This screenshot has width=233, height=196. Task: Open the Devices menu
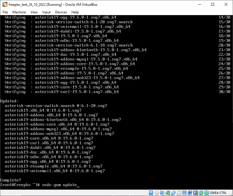pos(61,12)
